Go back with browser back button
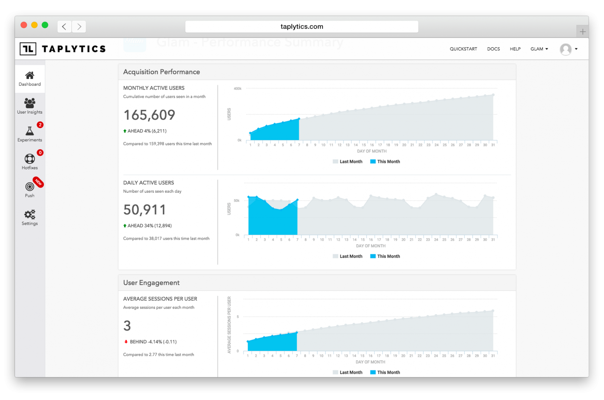 (65, 26)
